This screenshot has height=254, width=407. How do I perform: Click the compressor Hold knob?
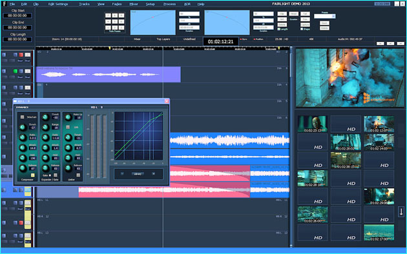click(x=23, y=158)
